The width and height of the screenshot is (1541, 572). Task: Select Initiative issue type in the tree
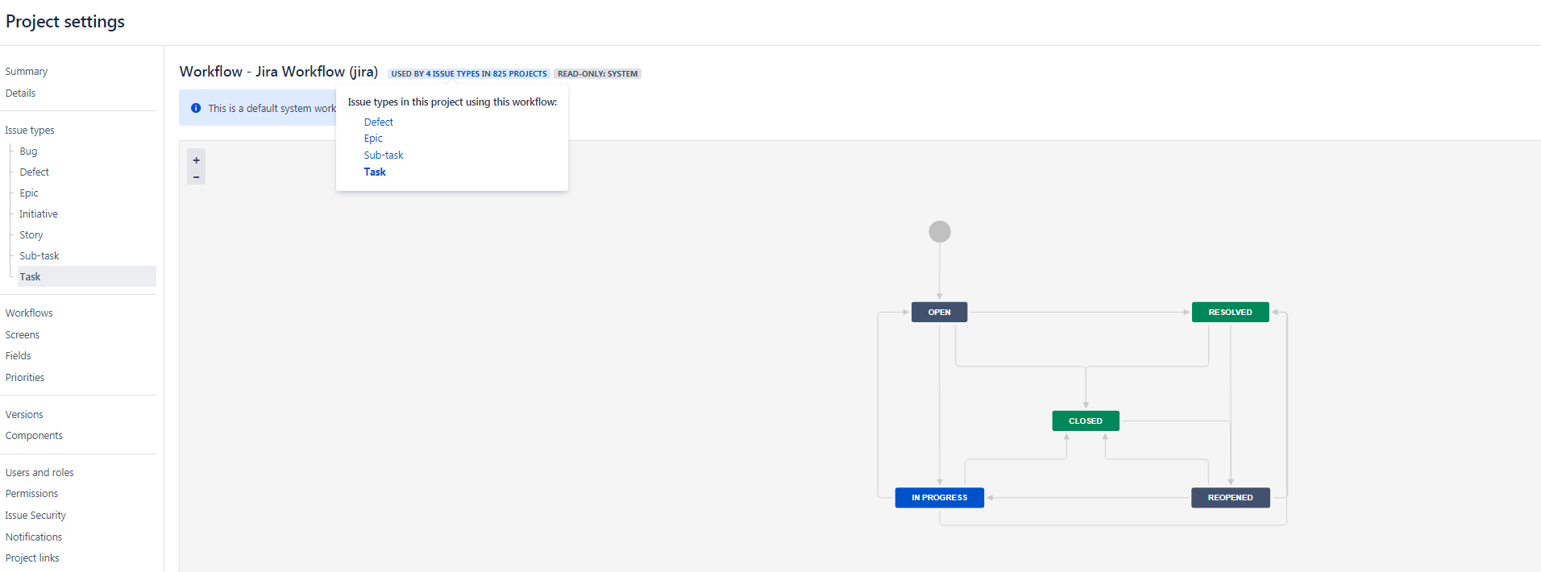point(39,214)
